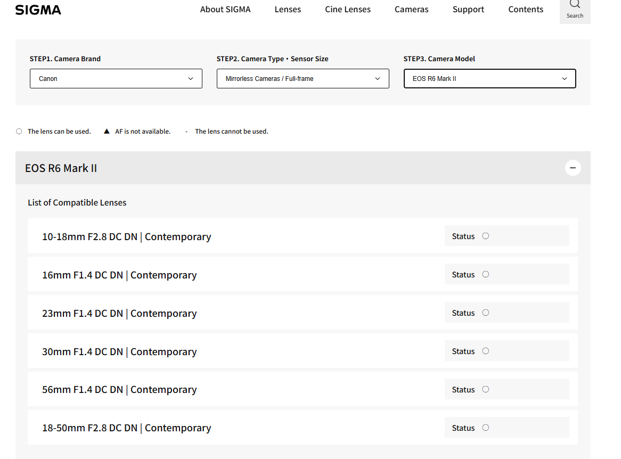Click the SIGMA logo
This screenshot has width=621, height=459.
(38, 10)
